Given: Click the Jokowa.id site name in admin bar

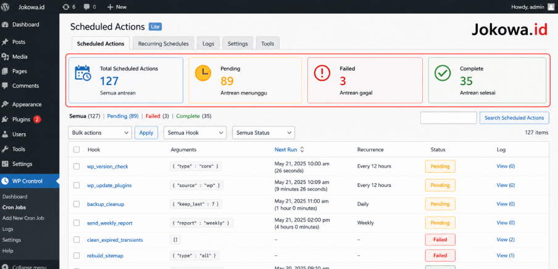Looking at the screenshot, I should (x=31, y=7).
